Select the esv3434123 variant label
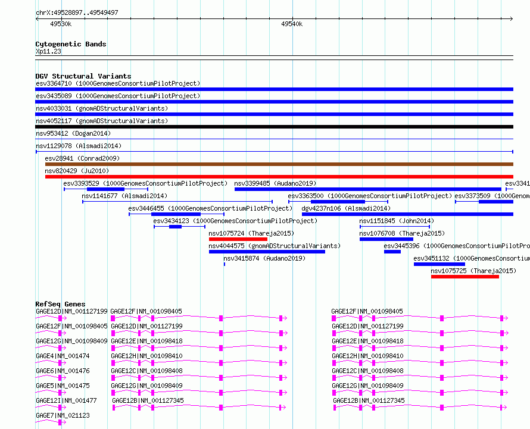This screenshot has width=530, height=429. 235,221
